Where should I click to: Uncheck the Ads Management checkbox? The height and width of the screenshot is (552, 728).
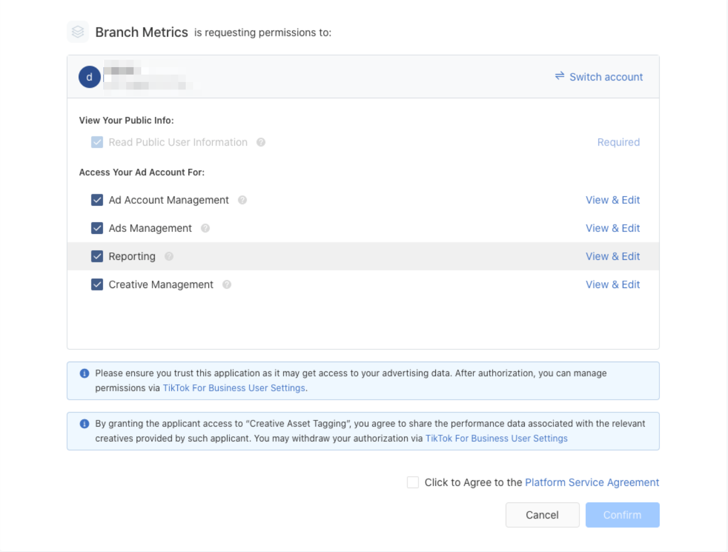[97, 228]
